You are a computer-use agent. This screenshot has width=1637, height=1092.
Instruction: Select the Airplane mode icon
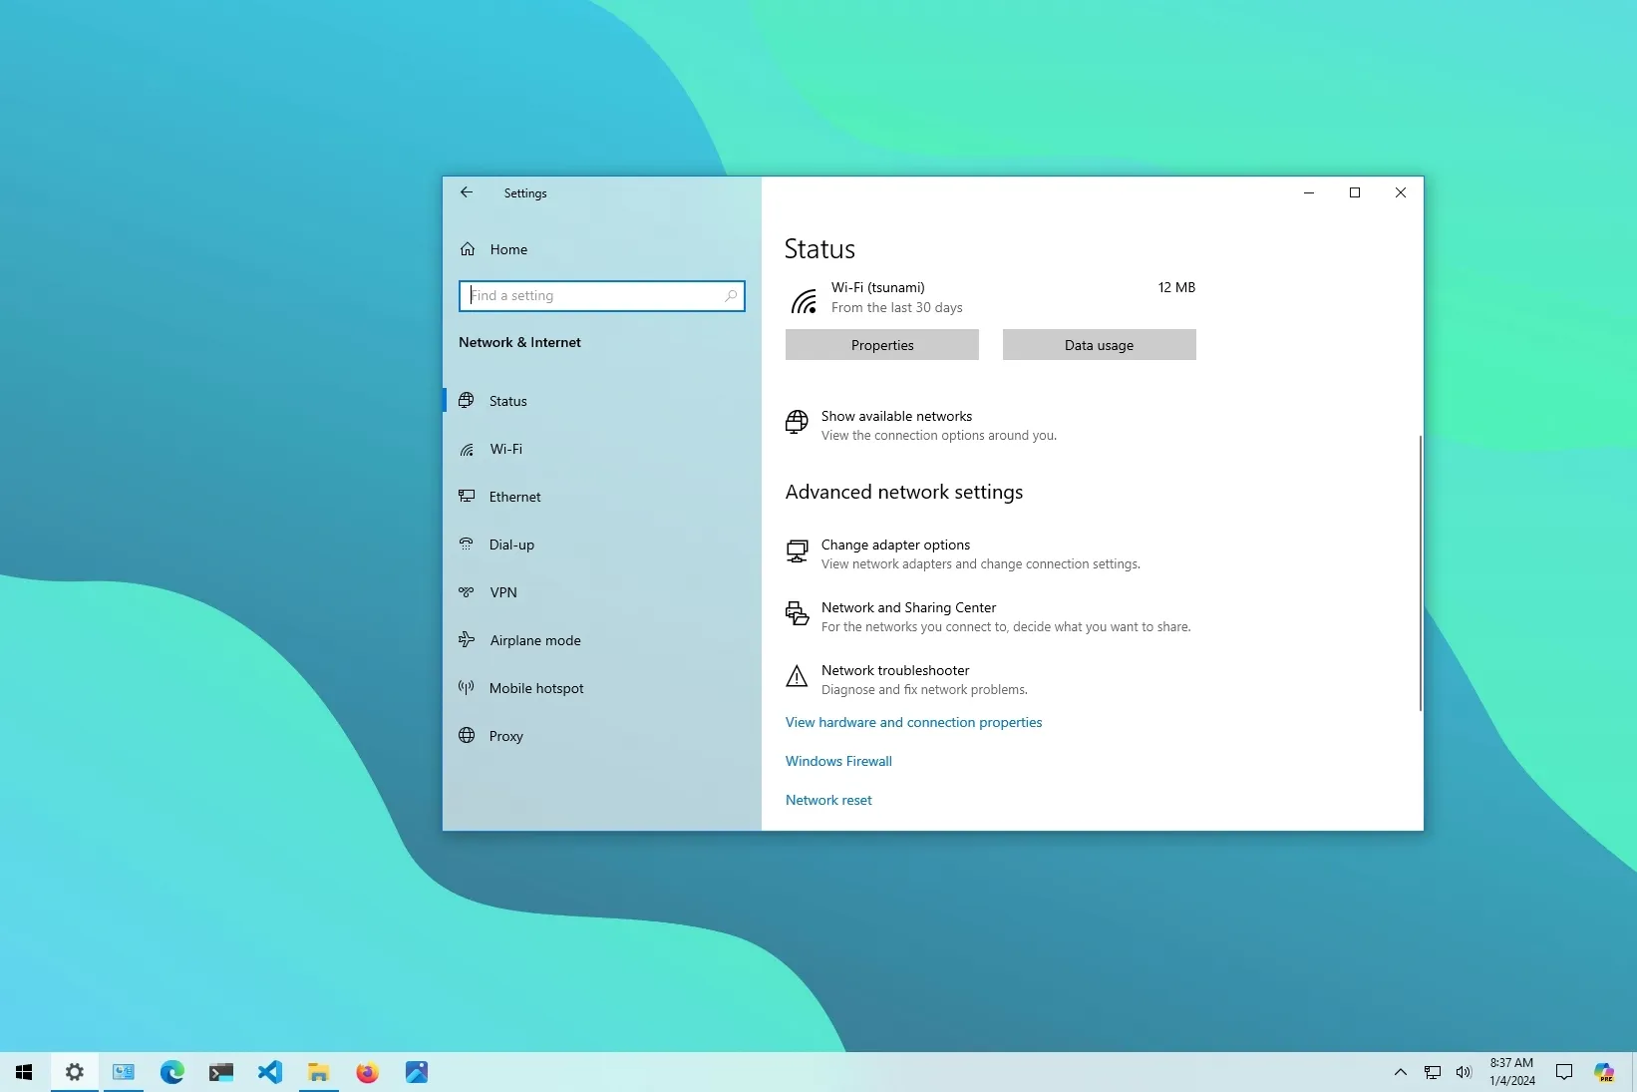[467, 640]
